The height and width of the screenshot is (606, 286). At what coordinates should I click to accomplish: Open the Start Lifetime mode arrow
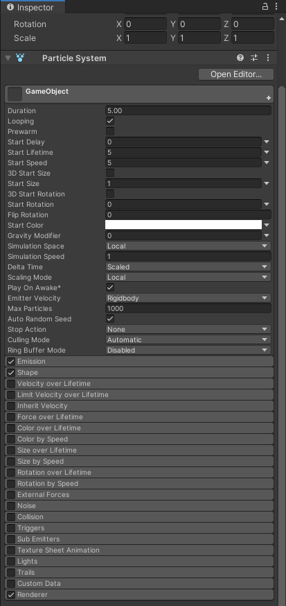click(x=267, y=153)
